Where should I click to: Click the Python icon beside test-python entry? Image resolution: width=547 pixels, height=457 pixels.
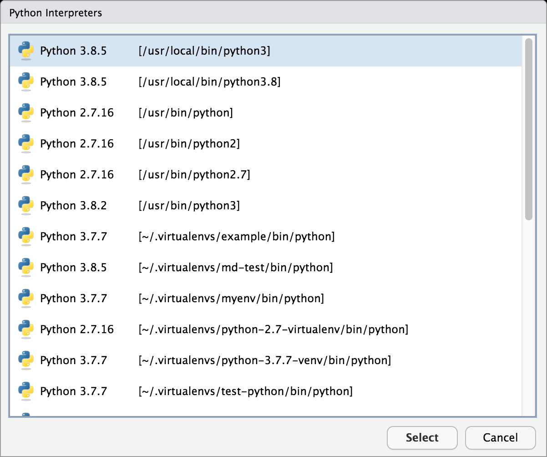click(x=26, y=391)
